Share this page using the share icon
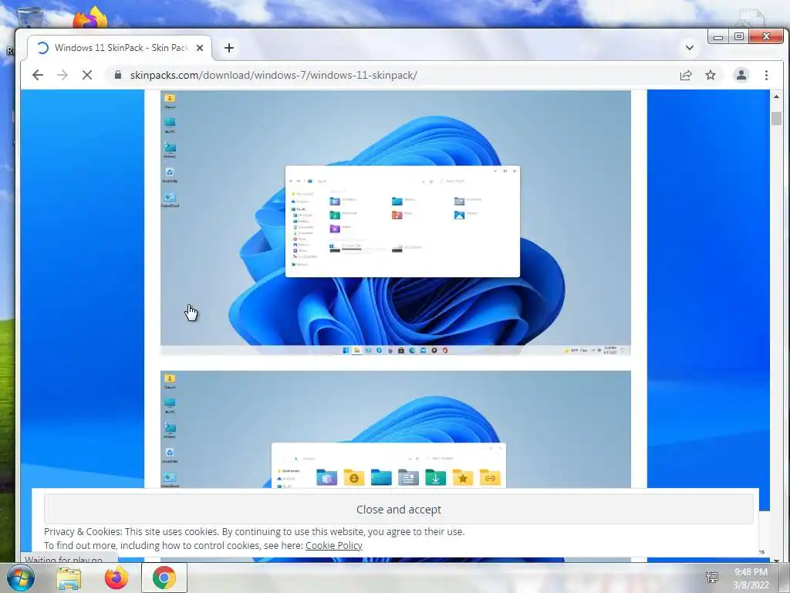Viewport: 790px width, 593px height. (x=686, y=75)
